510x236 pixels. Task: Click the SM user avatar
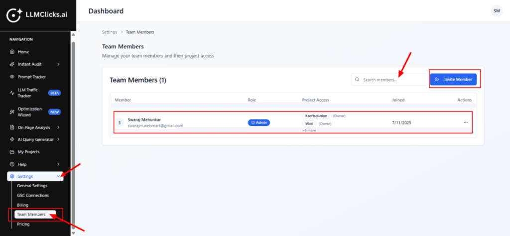pyautogui.click(x=496, y=11)
